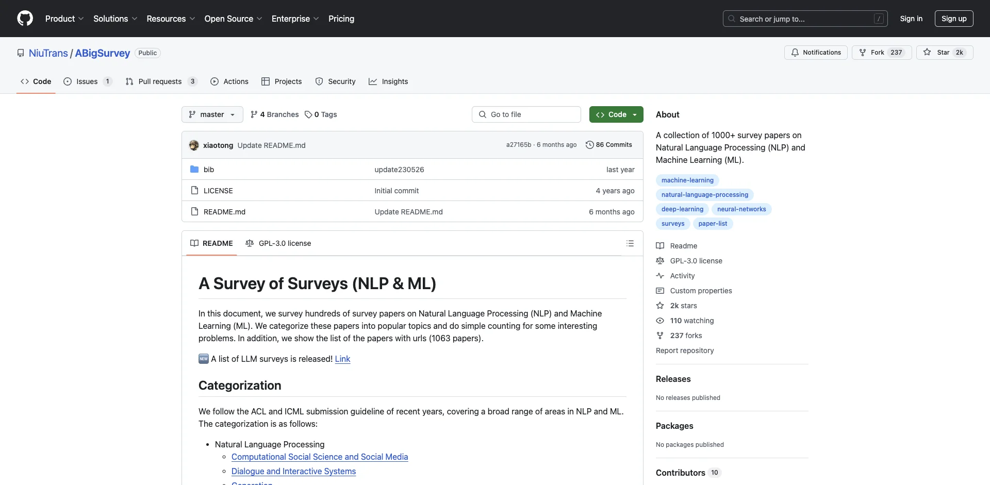
Task: Open the Open Source dropdown
Action: coord(233,19)
